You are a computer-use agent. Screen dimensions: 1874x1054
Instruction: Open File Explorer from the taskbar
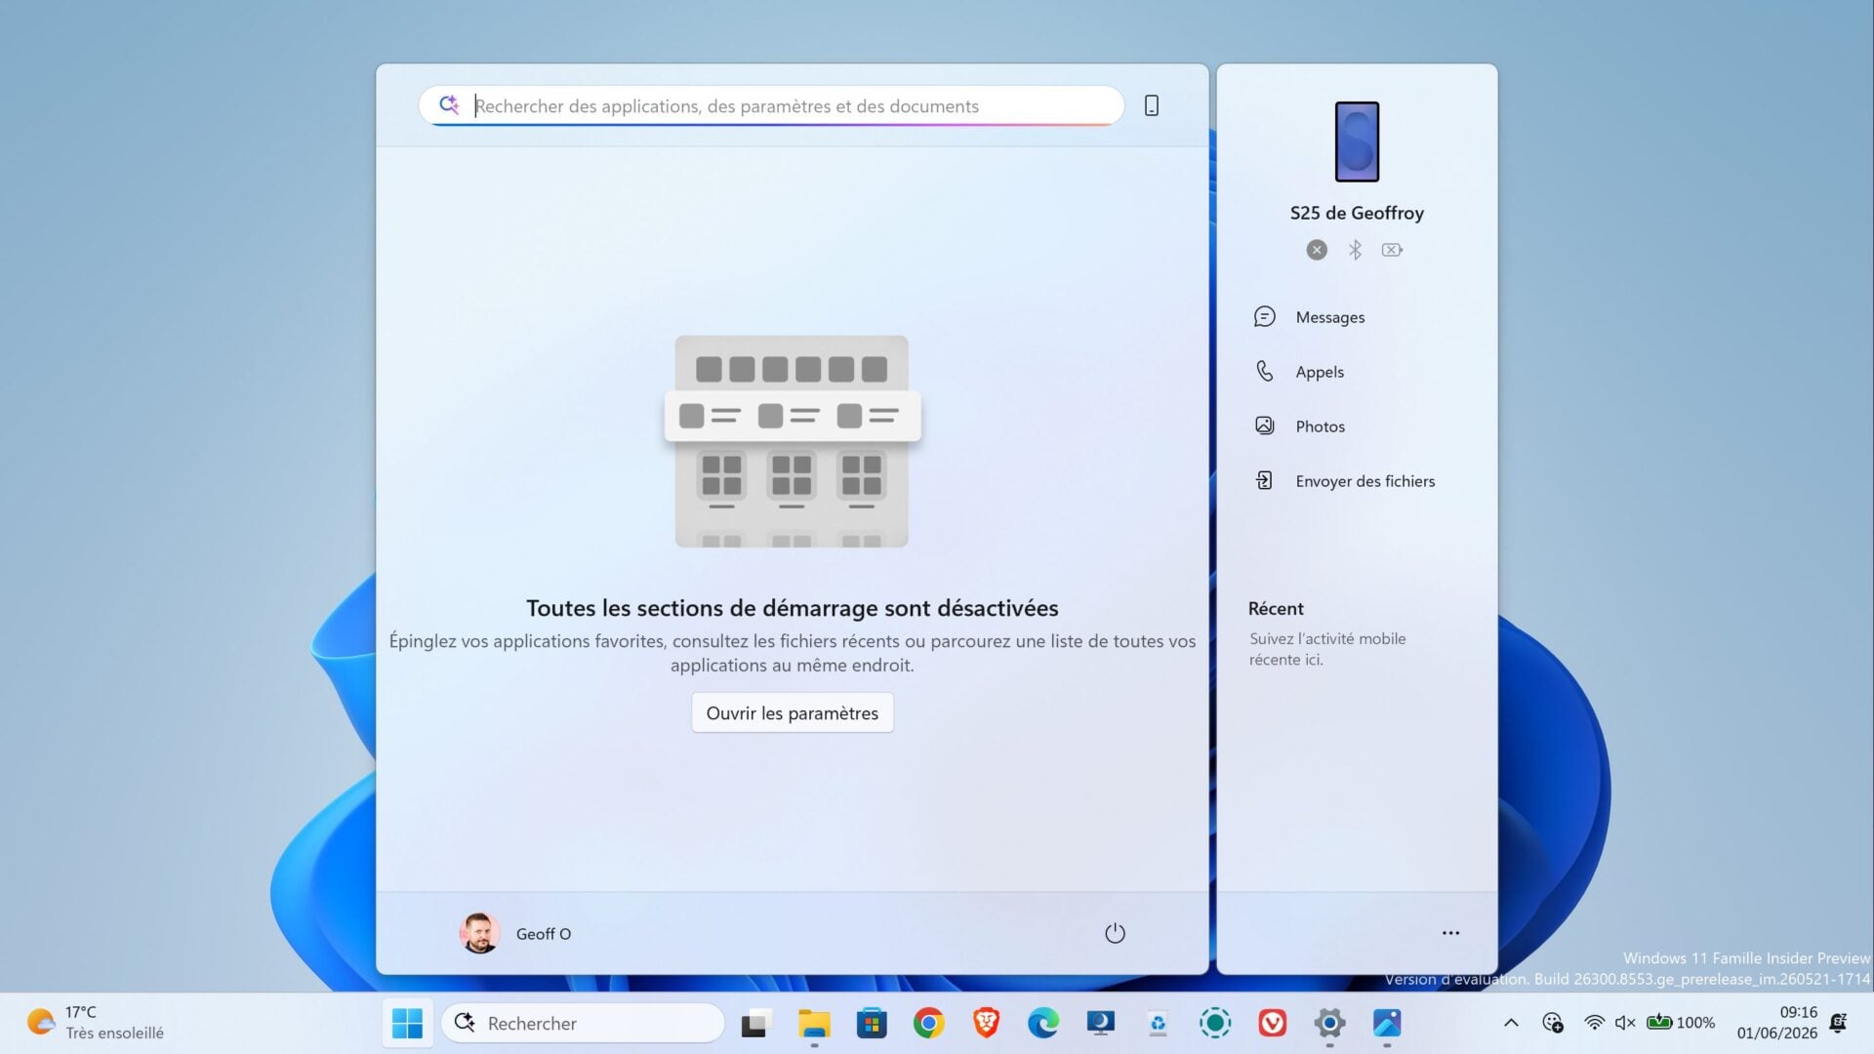[814, 1023]
